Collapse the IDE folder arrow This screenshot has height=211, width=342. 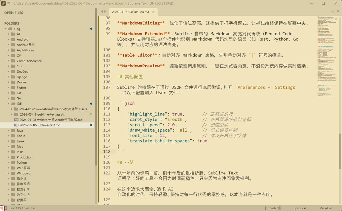point(9,104)
